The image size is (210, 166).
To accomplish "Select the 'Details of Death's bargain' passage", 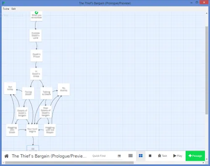I will pos(22,113).
